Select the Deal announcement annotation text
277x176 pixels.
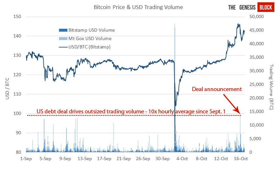217,89
